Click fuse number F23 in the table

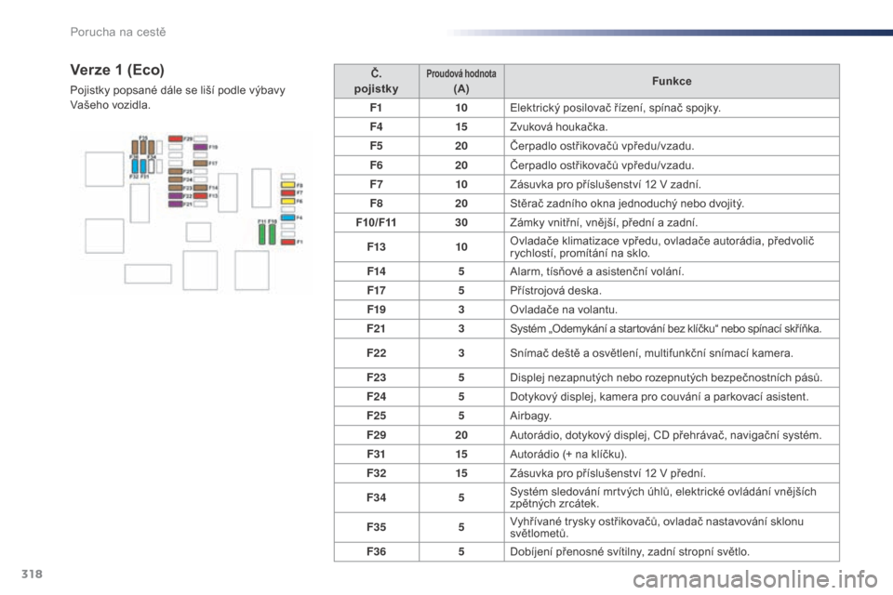coord(377,377)
